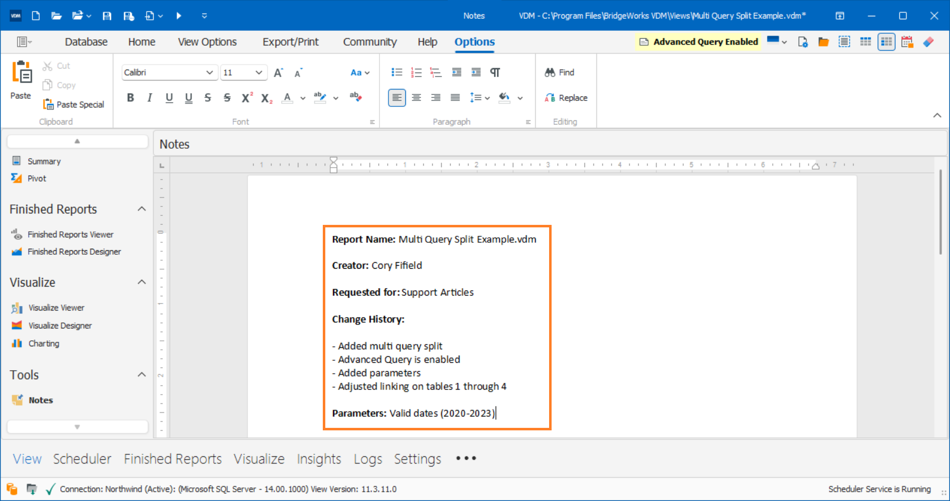Click blue color scheme swatch in toolbar
This screenshot has width=950, height=501.
773,41
